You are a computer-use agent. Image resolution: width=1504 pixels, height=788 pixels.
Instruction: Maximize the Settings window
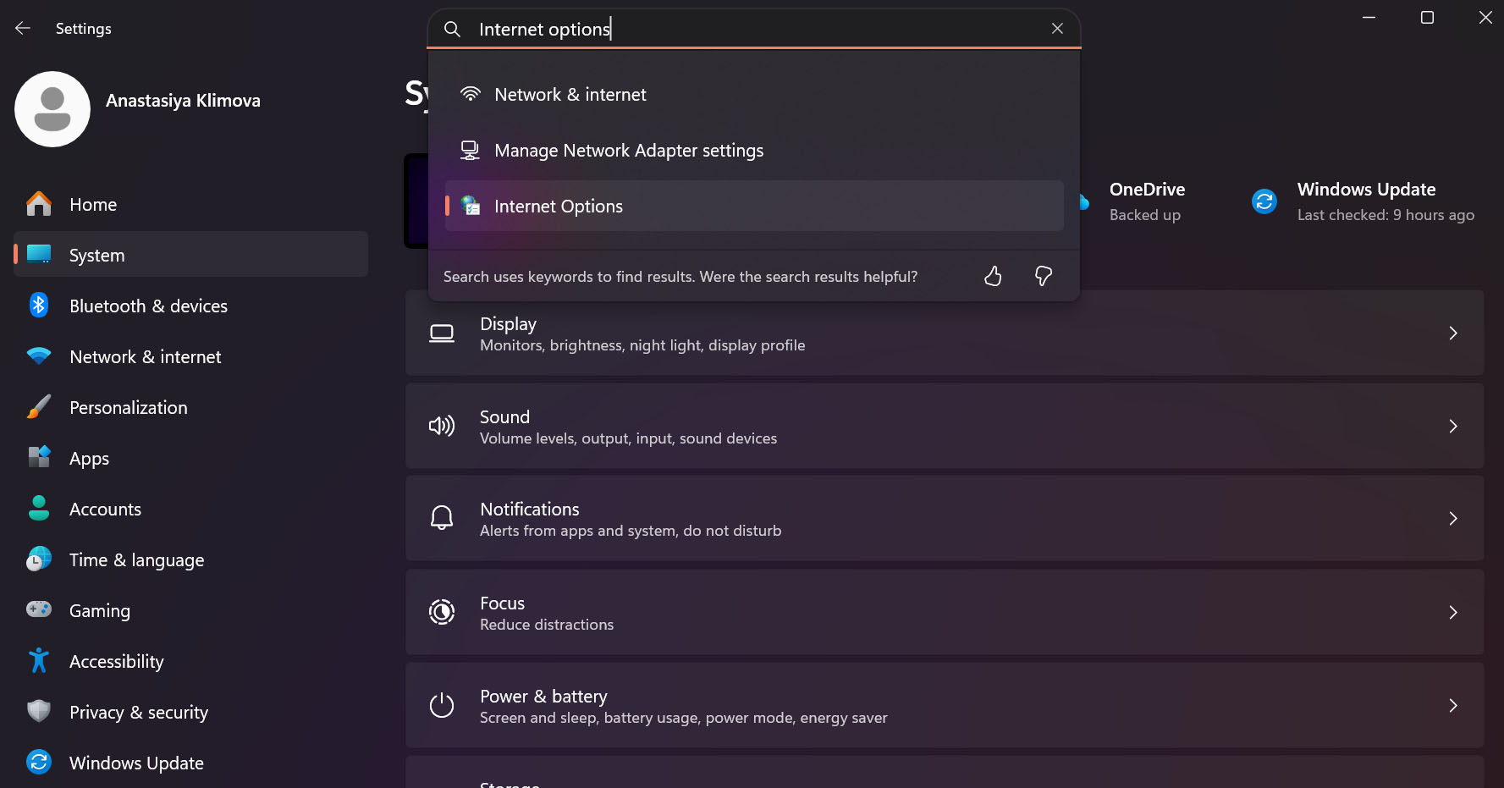(1427, 18)
